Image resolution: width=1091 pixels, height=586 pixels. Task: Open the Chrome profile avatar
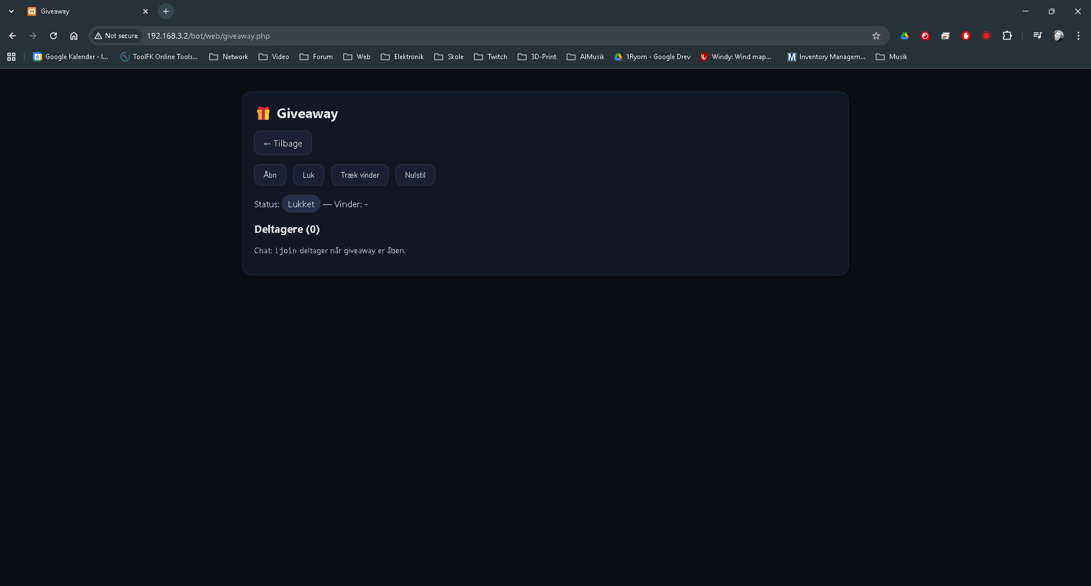tap(1058, 36)
